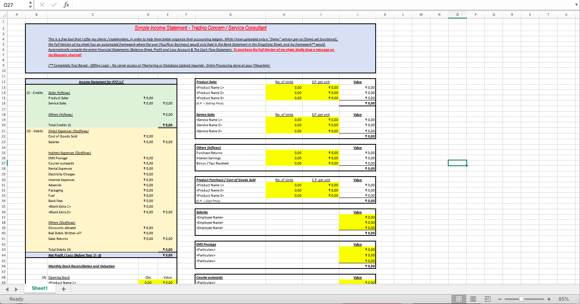Click the zoom out minus icon

click(500, 299)
